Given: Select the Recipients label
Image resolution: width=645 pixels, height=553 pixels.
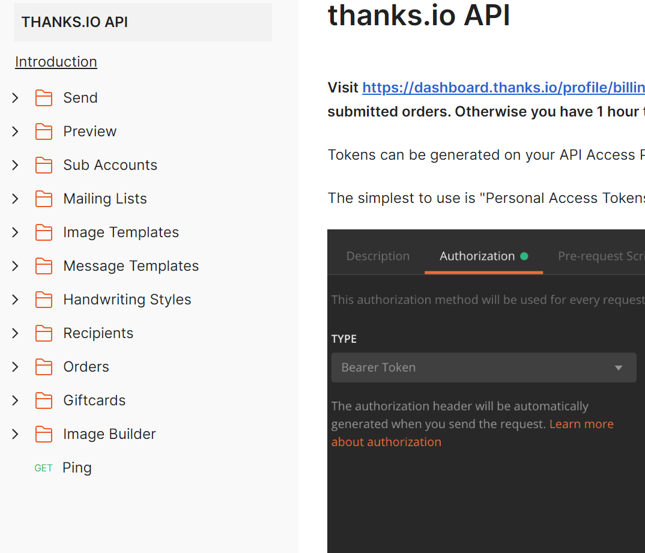Looking at the screenshot, I should pos(98,333).
